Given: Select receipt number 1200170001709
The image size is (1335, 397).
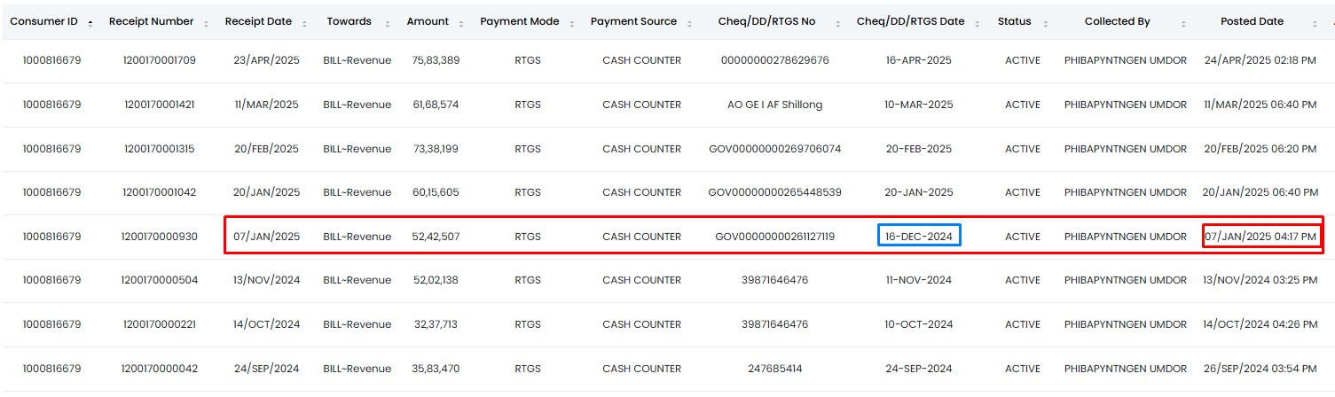Looking at the screenshot, I should click(160, 60).
